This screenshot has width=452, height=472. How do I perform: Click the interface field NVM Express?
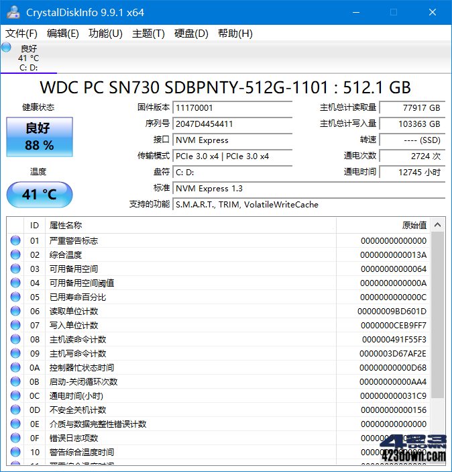233,140
